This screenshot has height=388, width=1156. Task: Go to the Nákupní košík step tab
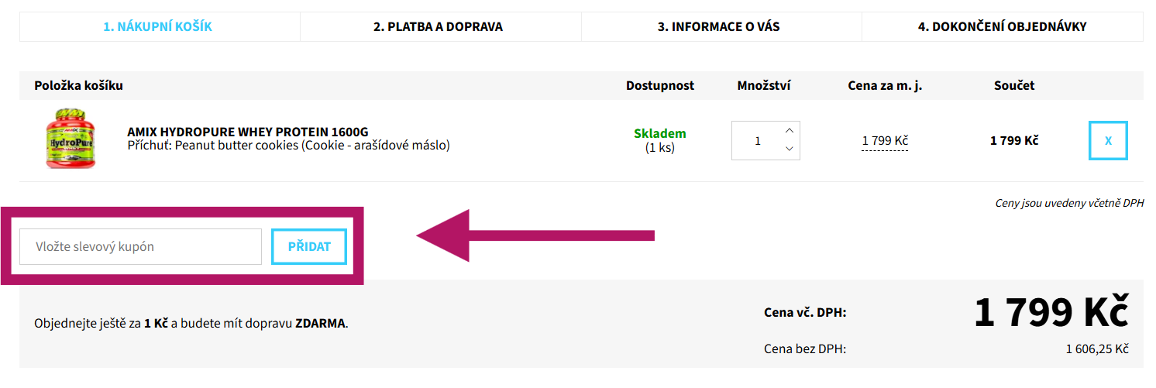[158, 27]
